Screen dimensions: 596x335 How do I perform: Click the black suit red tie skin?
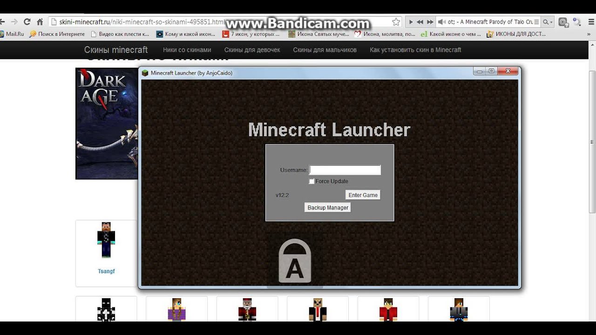click(x=318, y=309)
